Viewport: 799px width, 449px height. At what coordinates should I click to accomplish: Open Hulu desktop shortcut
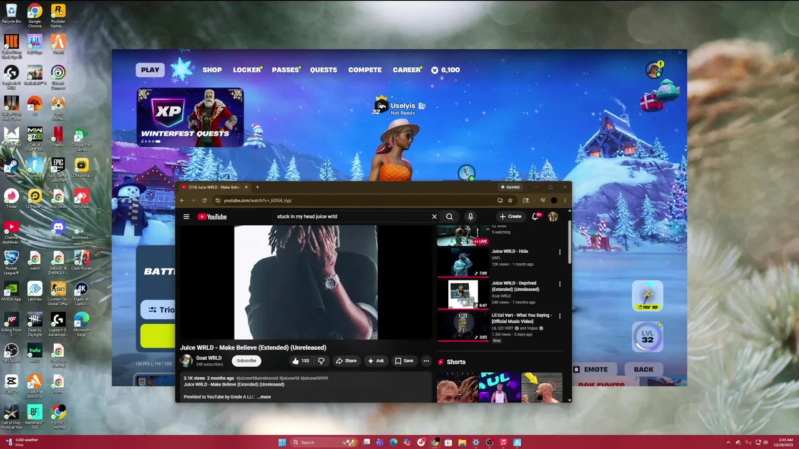tap(34, 352)
